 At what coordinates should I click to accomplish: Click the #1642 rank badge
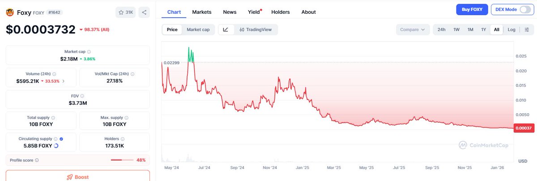pyautogui.click(x=55, y=13)
